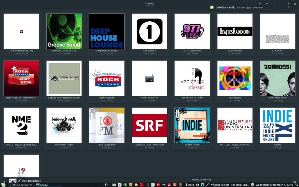This screenshot has height=187, width=299.
Task: Dismiss the Indie Rock Radio notification
Action: [x=289, y=6]
